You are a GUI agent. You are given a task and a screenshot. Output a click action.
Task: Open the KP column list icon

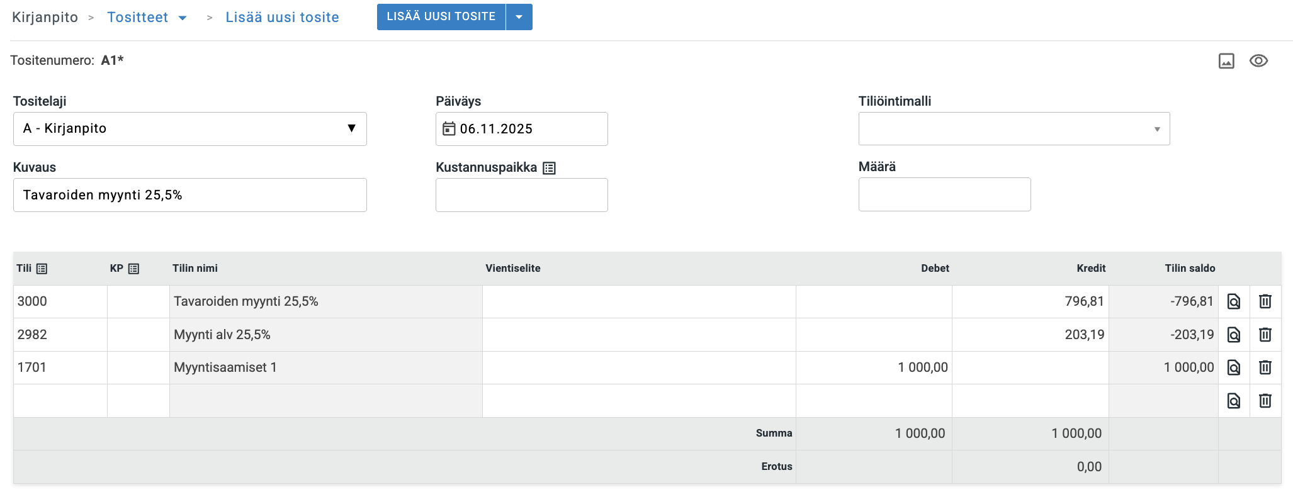pos(133,269)
